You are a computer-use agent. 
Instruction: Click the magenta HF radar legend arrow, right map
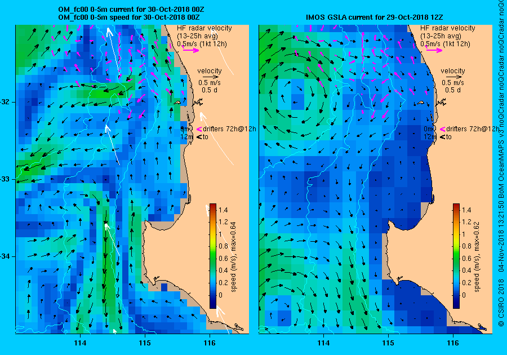point(434,50)
